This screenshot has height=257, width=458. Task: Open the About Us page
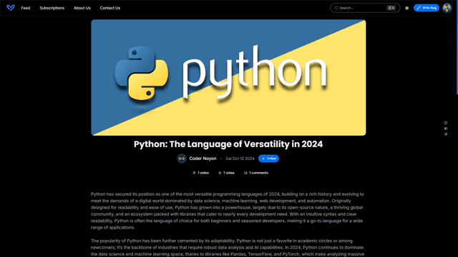pyautogui.click(x=82, y=8)
